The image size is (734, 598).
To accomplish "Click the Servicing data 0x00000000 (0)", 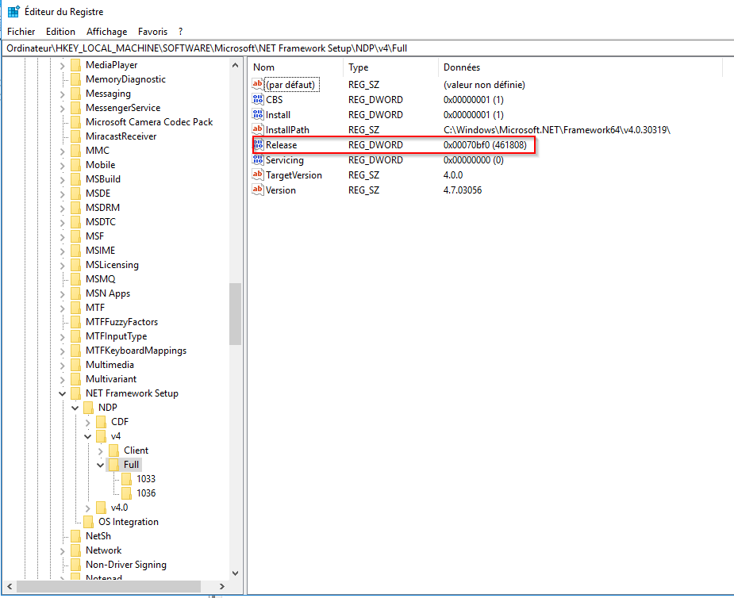I will coord(473,160).
